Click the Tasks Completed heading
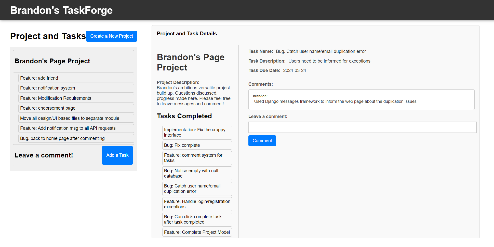The image size is (494, 247). [x=184, y=116]
